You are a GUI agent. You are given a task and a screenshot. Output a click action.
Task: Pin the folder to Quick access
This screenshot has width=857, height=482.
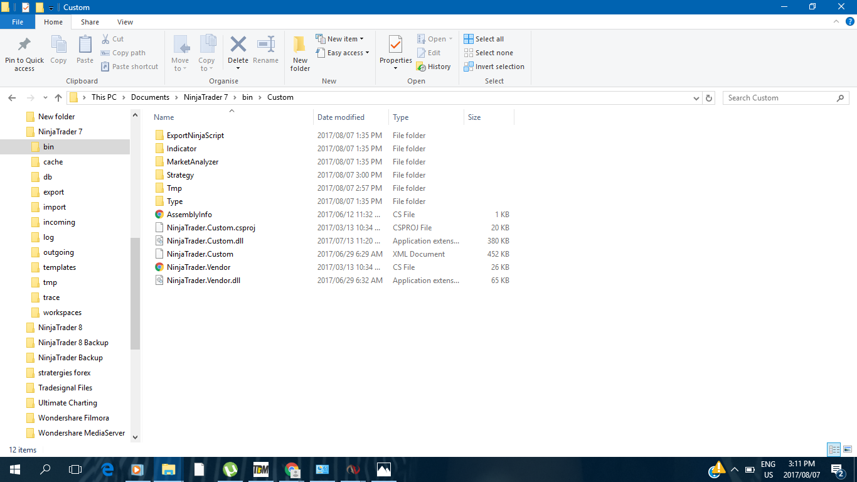tap(24, 53)
